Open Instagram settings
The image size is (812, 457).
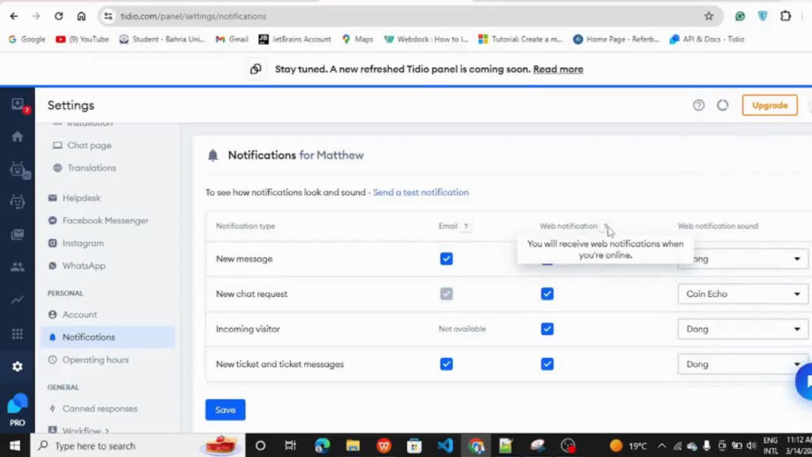(x=83, y=244)
